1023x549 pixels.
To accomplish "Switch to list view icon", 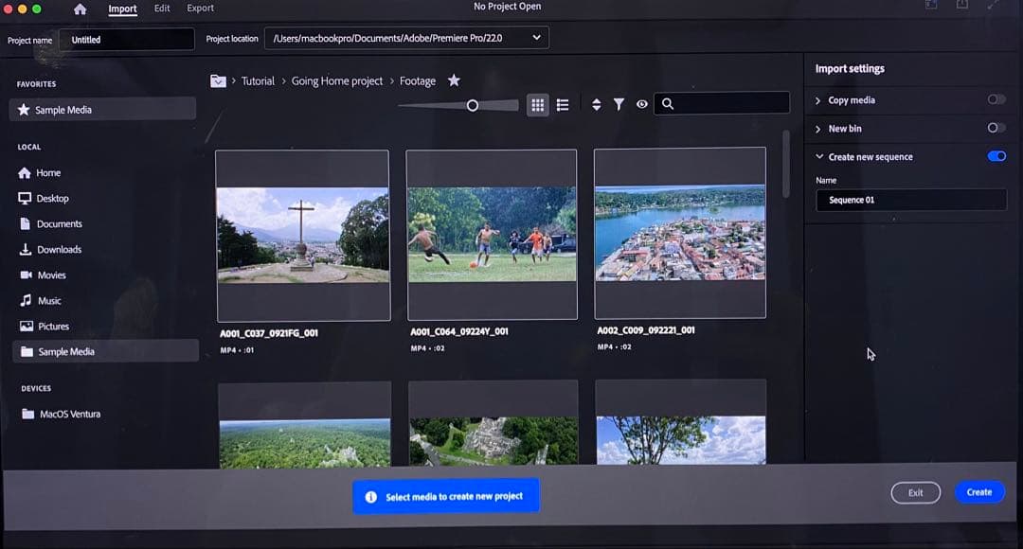I will 563,105.
